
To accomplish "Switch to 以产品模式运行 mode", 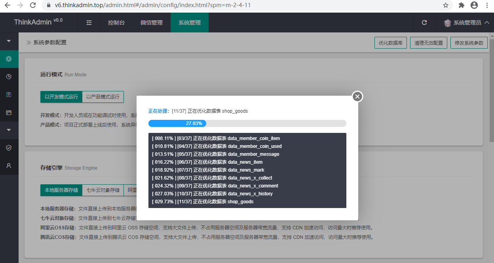I will 103,96.
